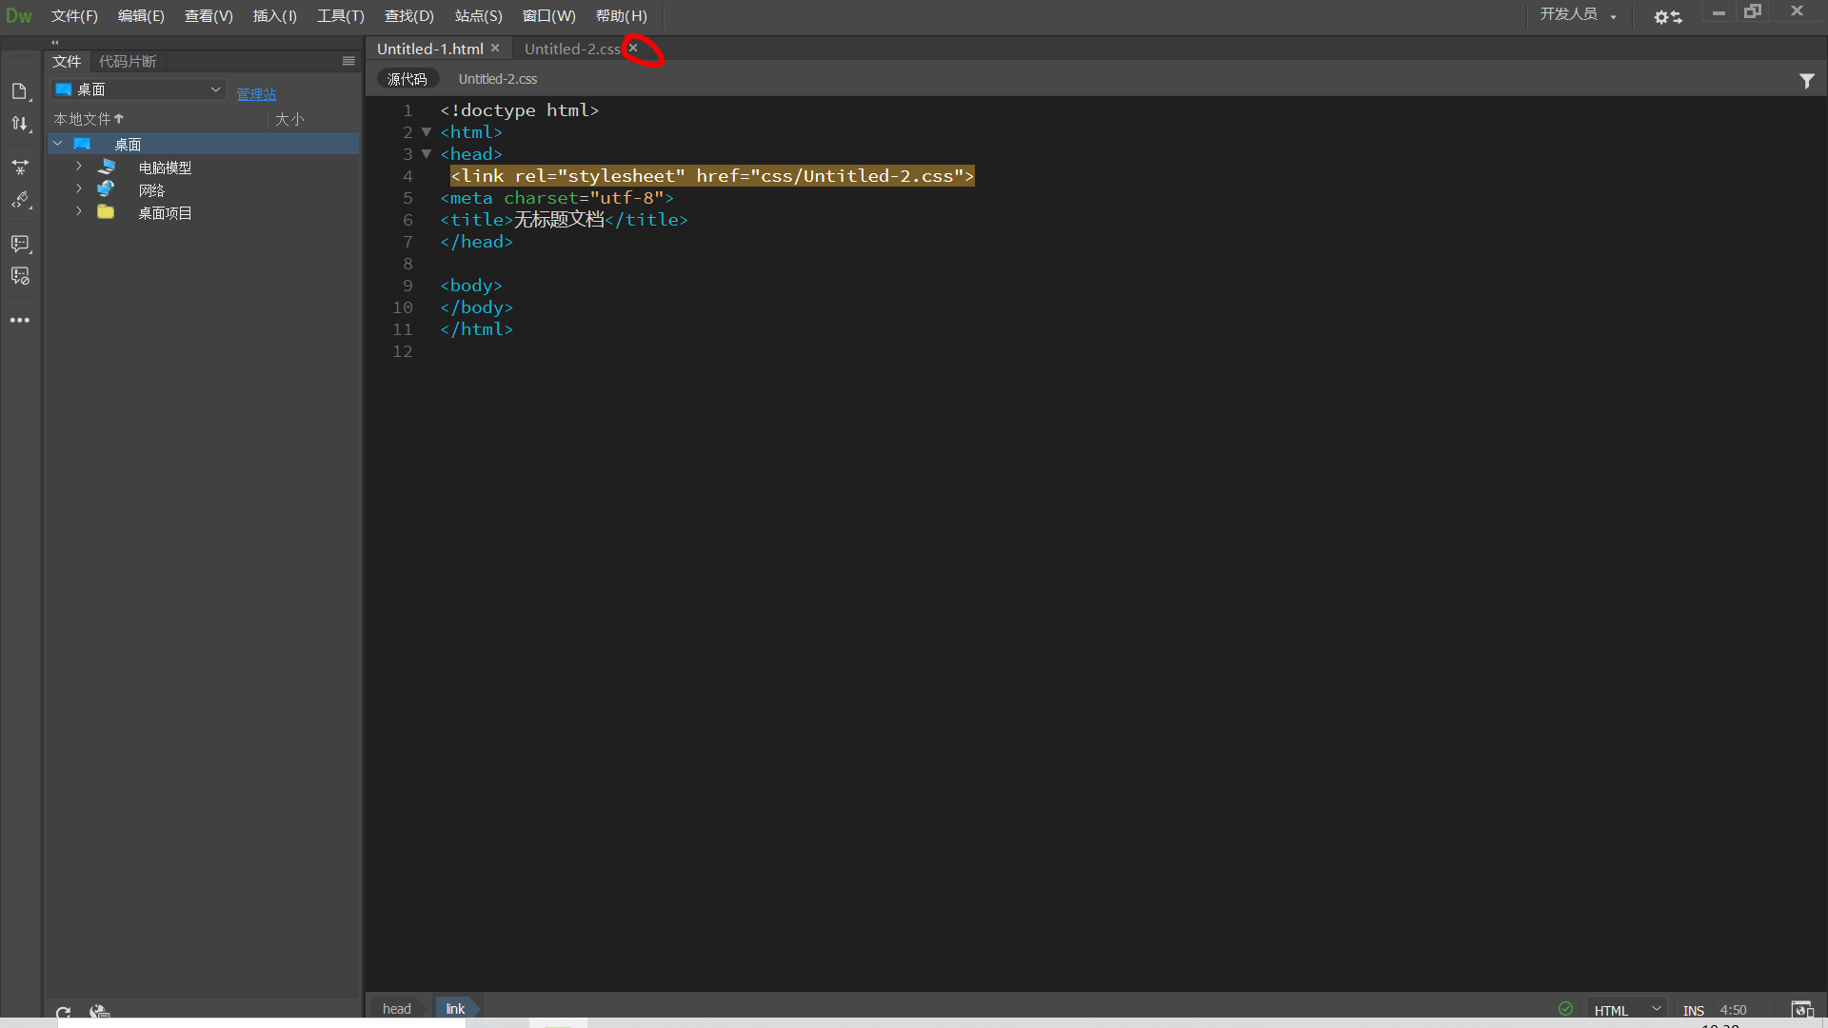Select the 文件 panel tab
Screen dimensions: 1828x1028
pos(67,61)
